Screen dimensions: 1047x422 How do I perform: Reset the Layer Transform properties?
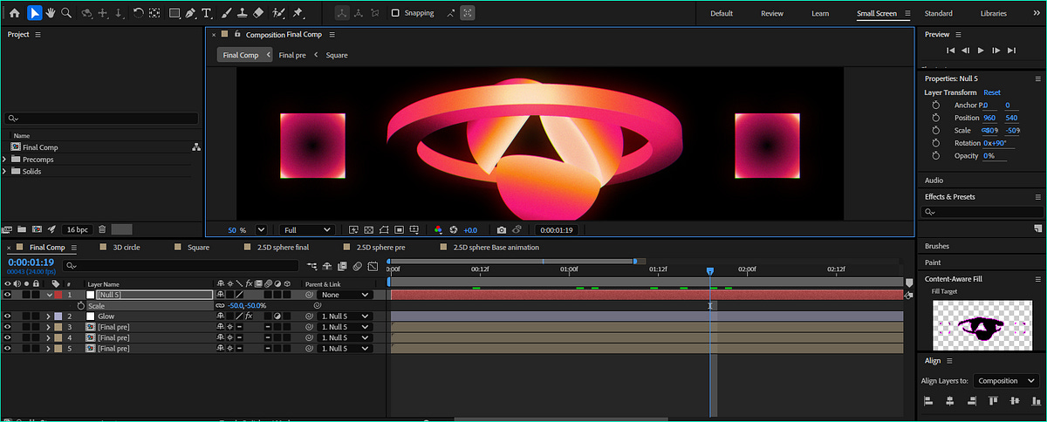tap(992, 92)
